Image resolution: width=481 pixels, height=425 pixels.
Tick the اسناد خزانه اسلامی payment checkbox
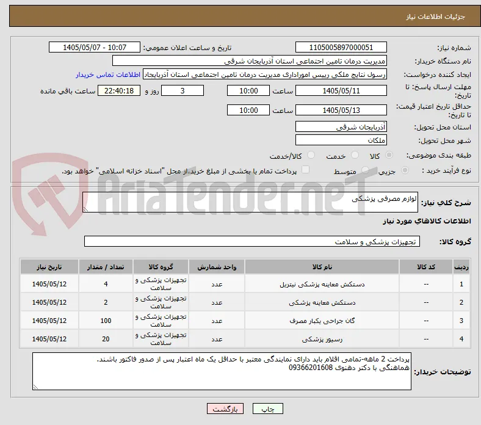click(305, 170)
